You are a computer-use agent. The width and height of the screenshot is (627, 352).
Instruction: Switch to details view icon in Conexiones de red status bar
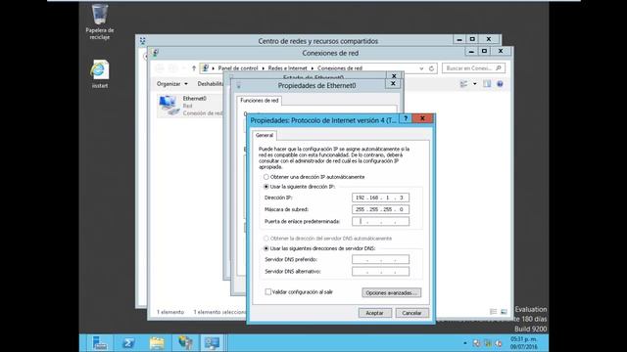[x=494, y=312]
